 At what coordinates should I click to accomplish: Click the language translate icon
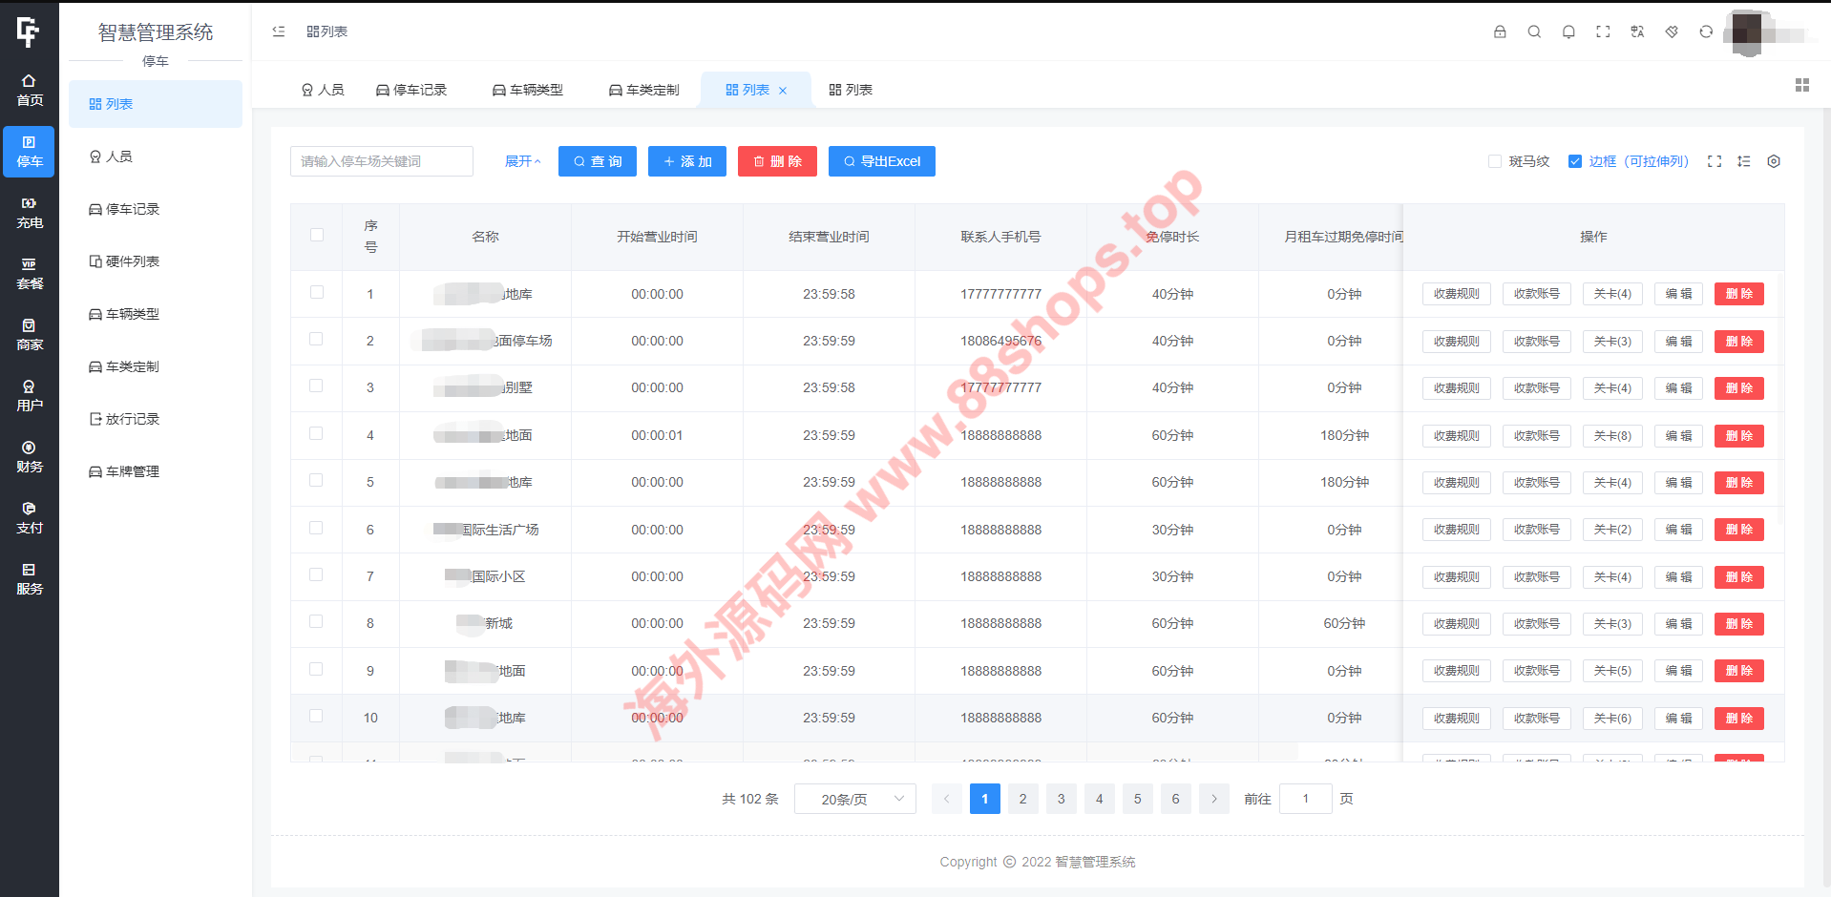[x=1637, y=31]
